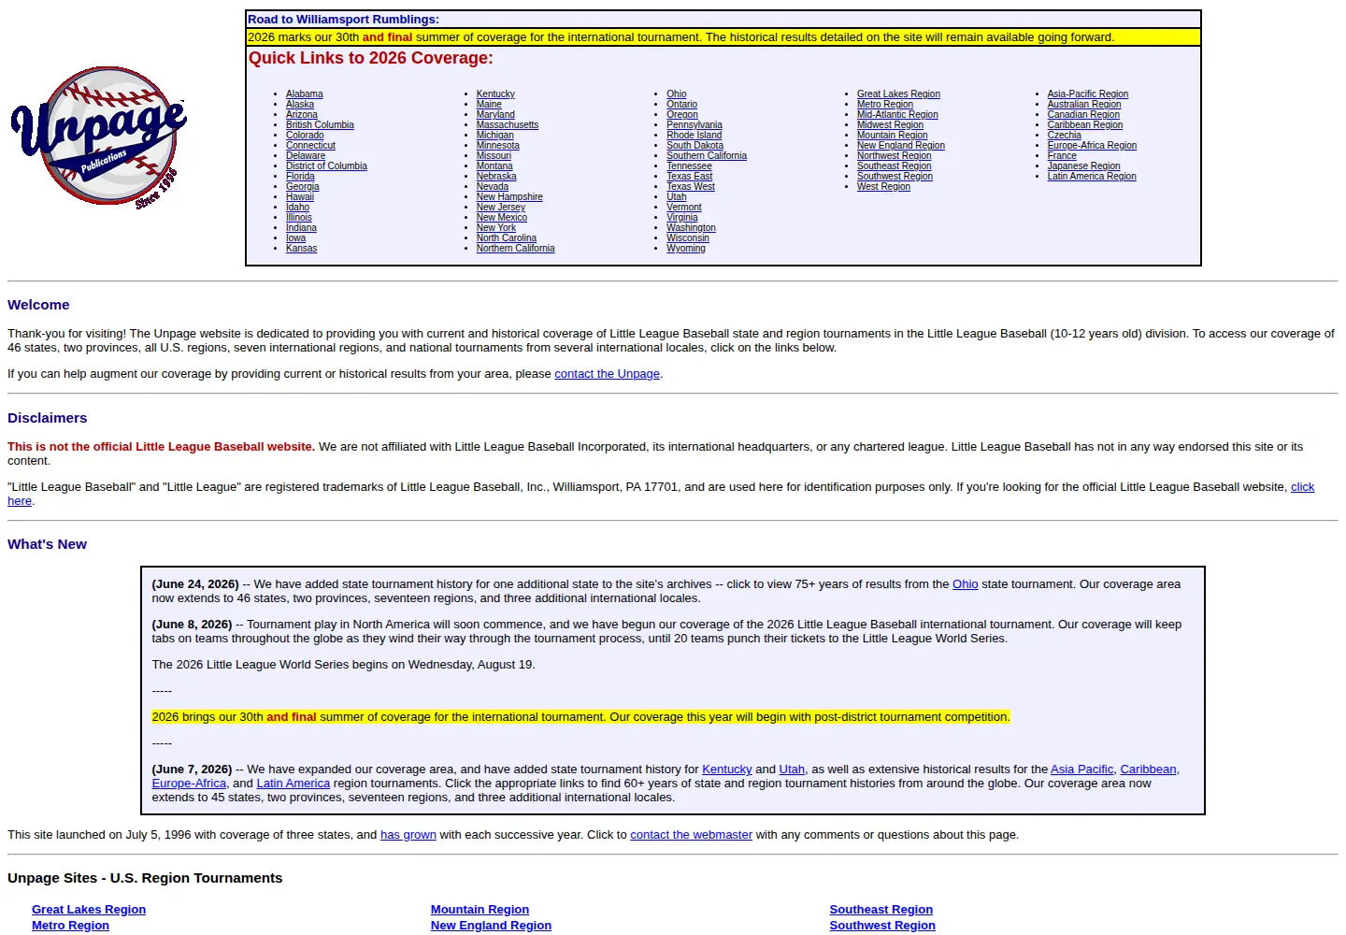Screen dimensions: 1346x935
Task: Open the District of Columbia link
Action: tap(326, 166)
